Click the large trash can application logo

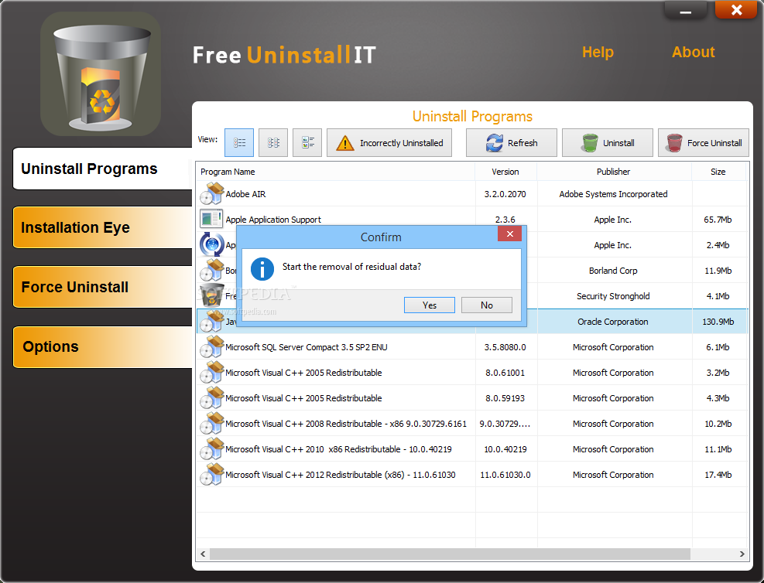tap(101, 74)
